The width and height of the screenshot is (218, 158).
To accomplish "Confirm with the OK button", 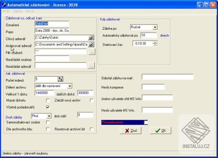I will point(160,131).
